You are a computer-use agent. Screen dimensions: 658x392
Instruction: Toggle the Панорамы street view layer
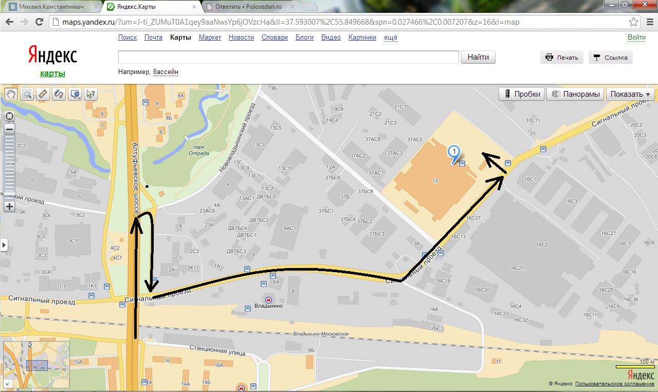point(575,94)
